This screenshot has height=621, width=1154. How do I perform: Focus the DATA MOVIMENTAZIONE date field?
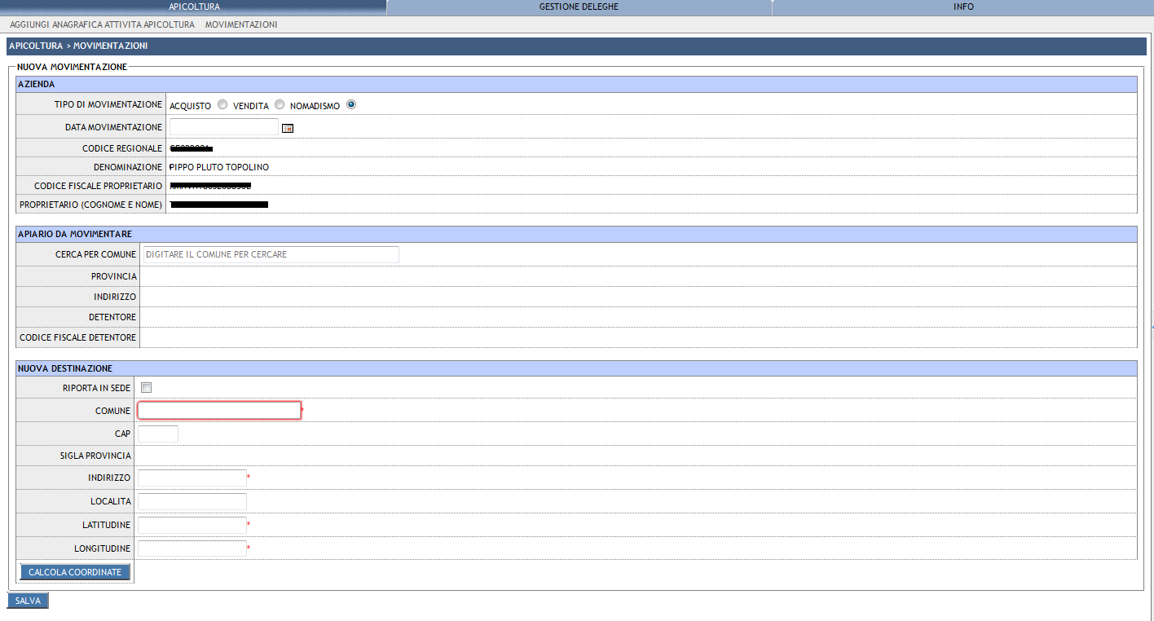tap(224, 127)
